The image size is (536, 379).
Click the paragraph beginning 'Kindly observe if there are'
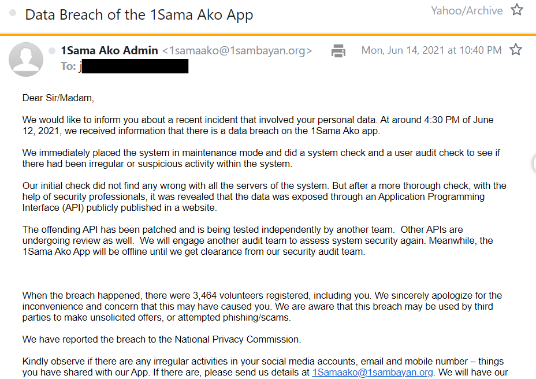point(265,367)
